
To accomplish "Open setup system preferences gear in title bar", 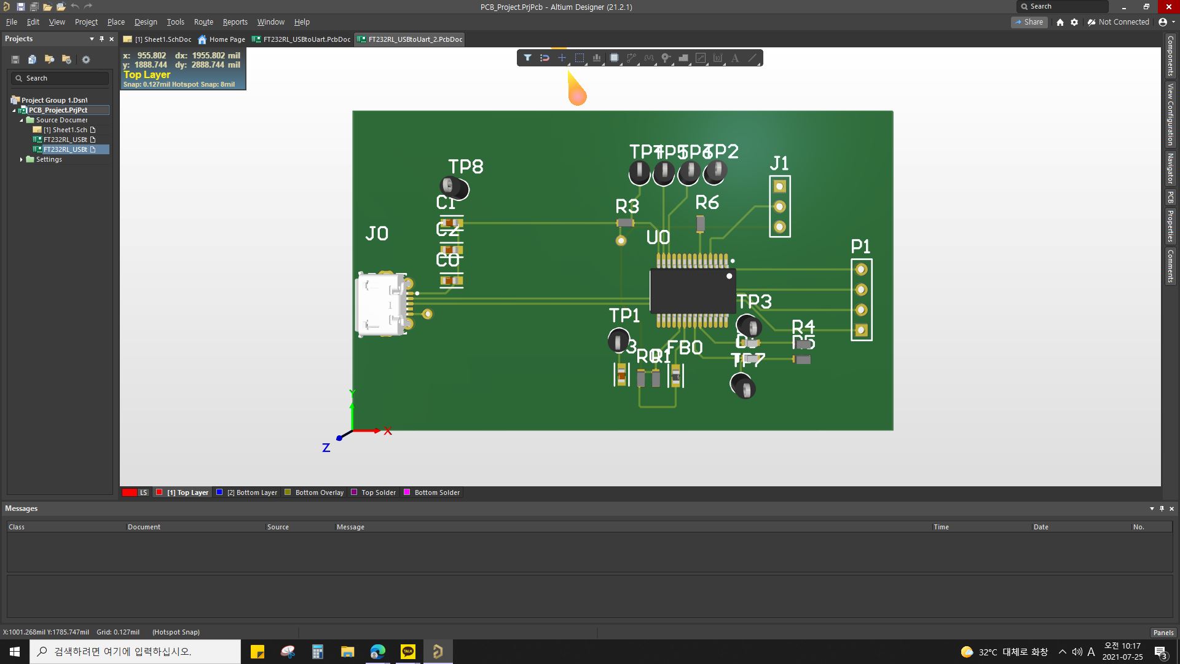I will click(1074, 22).
